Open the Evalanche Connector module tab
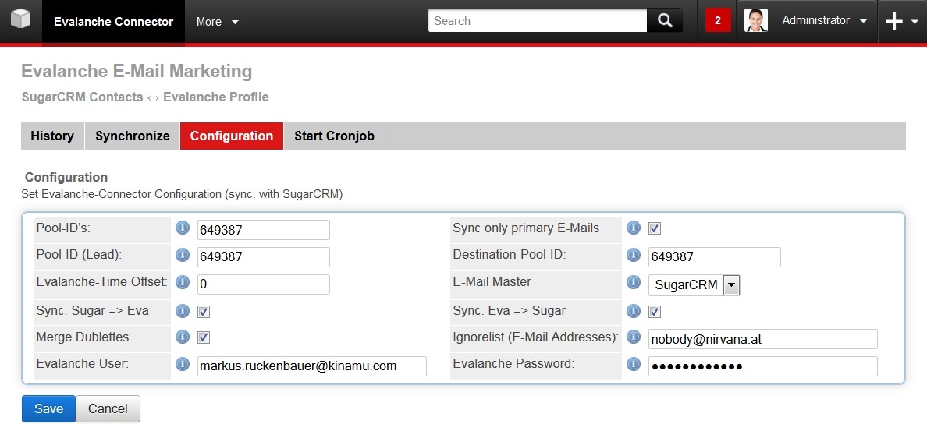This screenshot has height=431, width=927. pos(113,22)
